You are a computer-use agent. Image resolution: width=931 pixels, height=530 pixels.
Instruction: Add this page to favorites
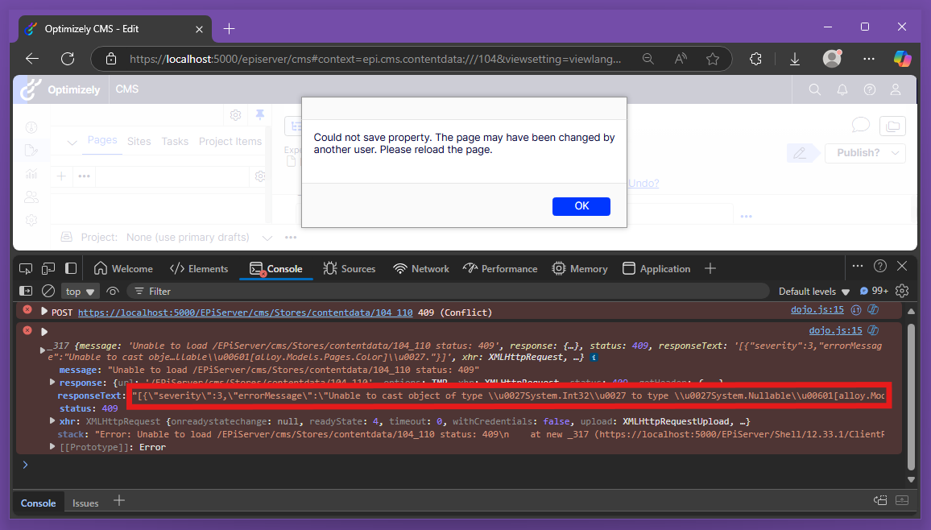tap(713, 59)
